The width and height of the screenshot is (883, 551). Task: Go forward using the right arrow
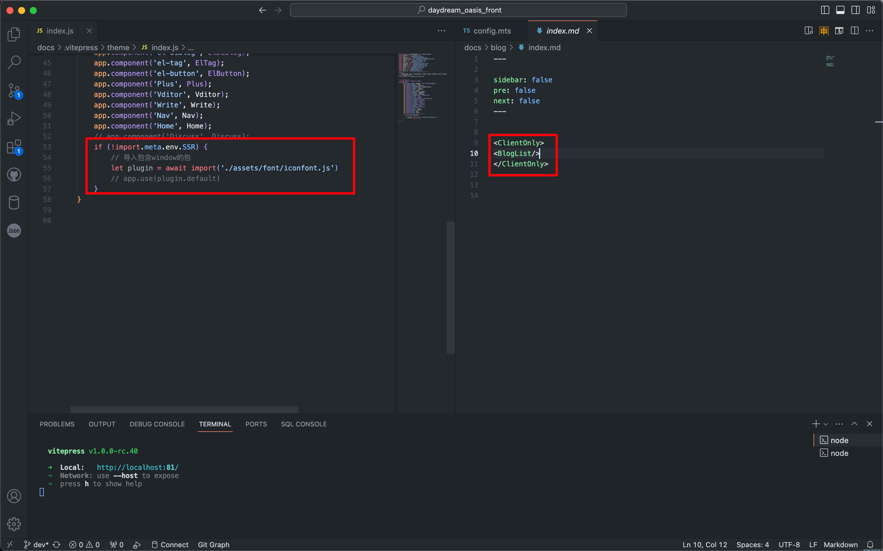[x=278, y=10]
